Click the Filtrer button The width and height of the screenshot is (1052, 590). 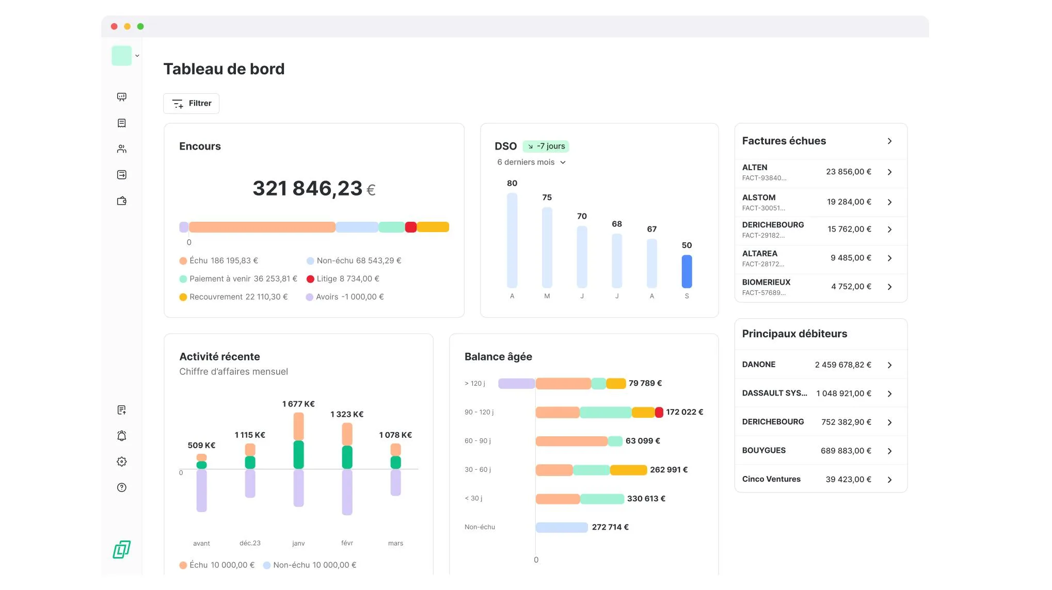192,104
